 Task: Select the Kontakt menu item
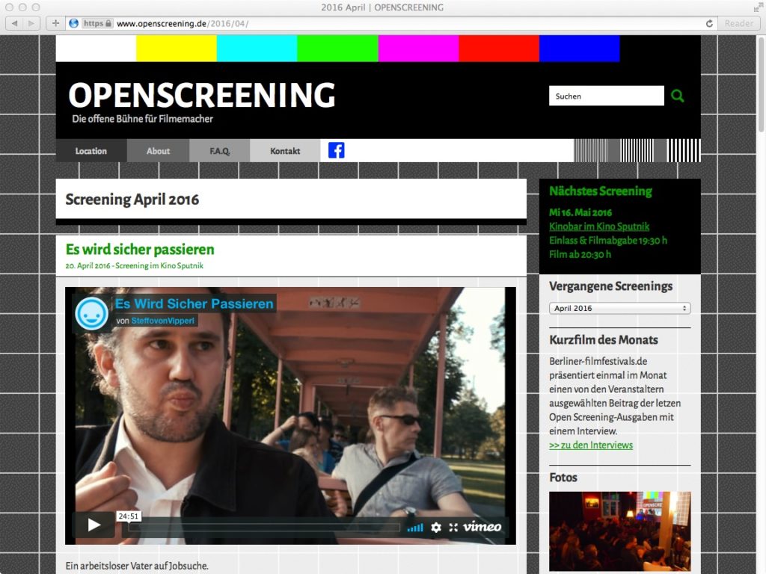coord(285,151)
